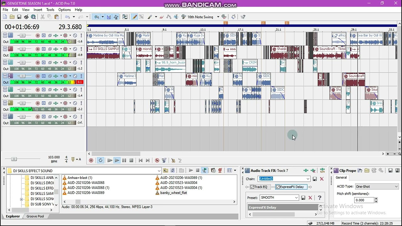Open the Chain (Untitled) dropdown

point(308,179)
